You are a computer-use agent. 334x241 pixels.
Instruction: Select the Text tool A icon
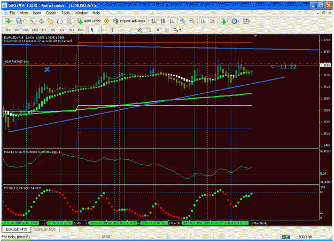pos(158,30)
